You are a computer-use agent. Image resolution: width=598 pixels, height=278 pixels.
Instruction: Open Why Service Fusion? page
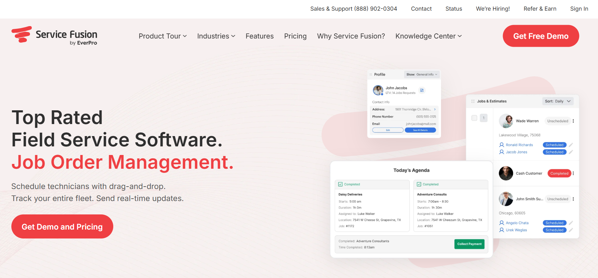coord(351,36)
